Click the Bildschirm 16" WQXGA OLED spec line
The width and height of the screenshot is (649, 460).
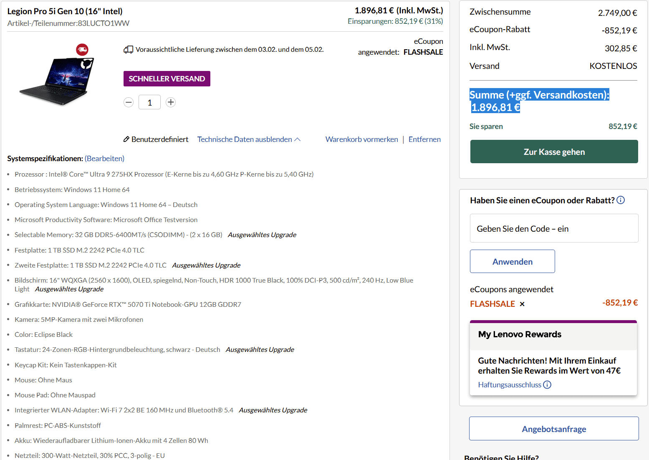click(214, 285)
